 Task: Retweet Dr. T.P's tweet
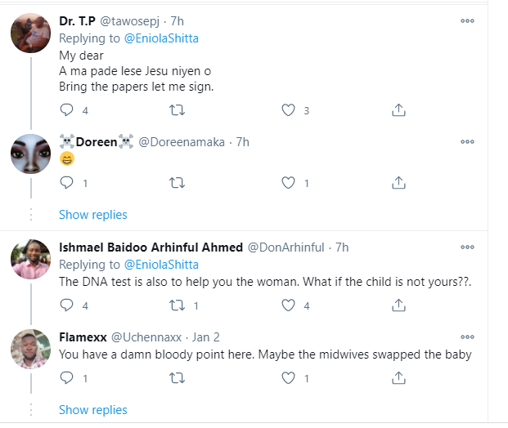177,110
